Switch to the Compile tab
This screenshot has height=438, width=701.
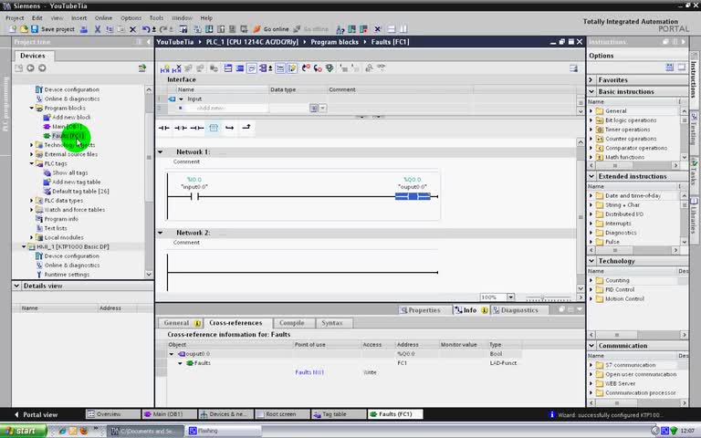point(291,323)
